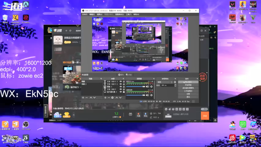
Task: Pop out the 场景 dock panel
Action: (x=101, y=79)
